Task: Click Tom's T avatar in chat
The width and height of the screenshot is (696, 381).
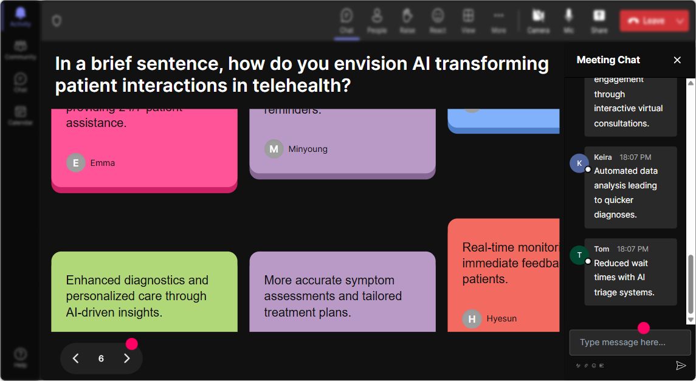Action: (579, 255)
